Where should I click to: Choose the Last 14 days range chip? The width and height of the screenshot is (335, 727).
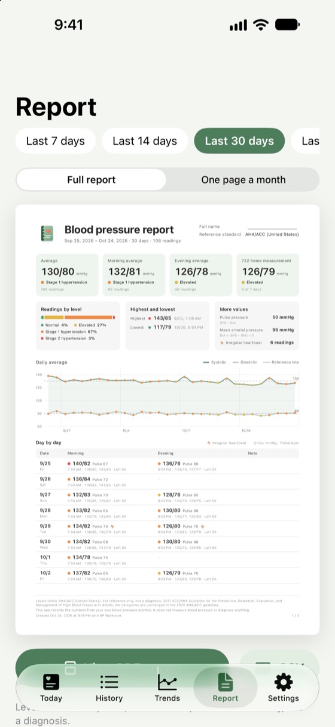pyautogui.click(x=145, y=141)
